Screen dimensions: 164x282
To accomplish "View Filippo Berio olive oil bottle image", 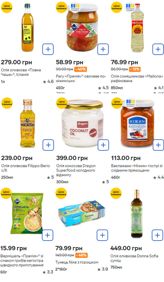I will (28, 124).
